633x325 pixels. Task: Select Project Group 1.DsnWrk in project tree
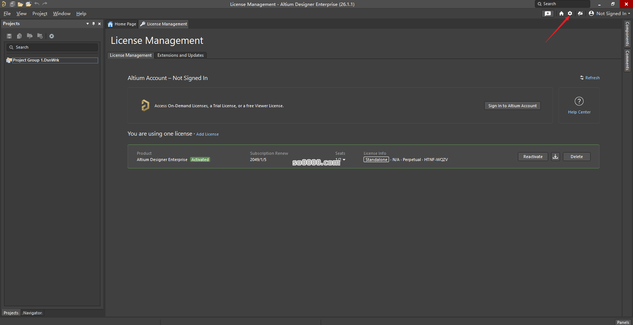point(36,60)
